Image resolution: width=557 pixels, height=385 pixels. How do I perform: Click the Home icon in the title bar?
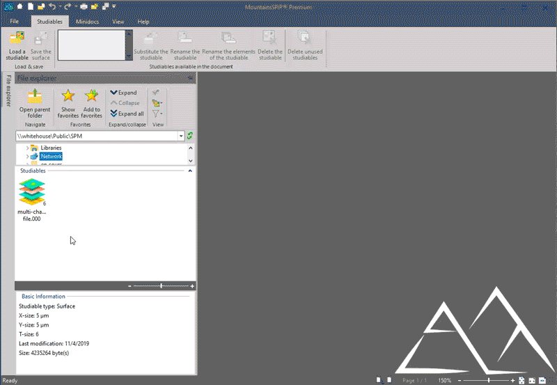(20, 6)
